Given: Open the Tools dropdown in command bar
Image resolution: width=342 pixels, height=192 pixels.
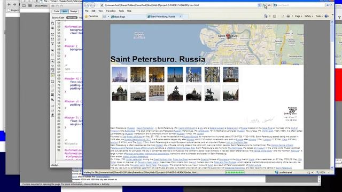Looking at the screenshot, I should point(319,16).
